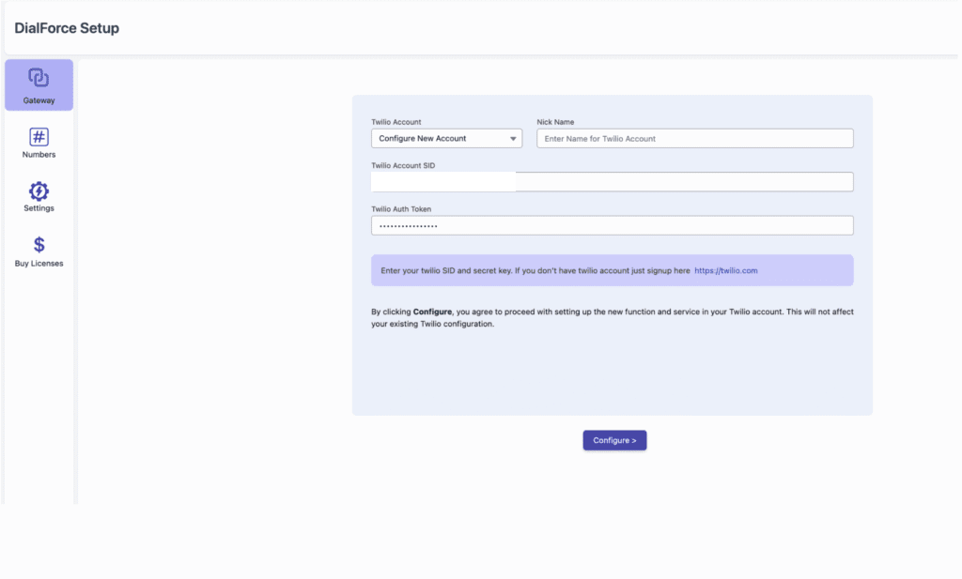Open the Buy Licenses dollar icon
The height and width of the screenshot is (579, 962).
tap(39, 245)
